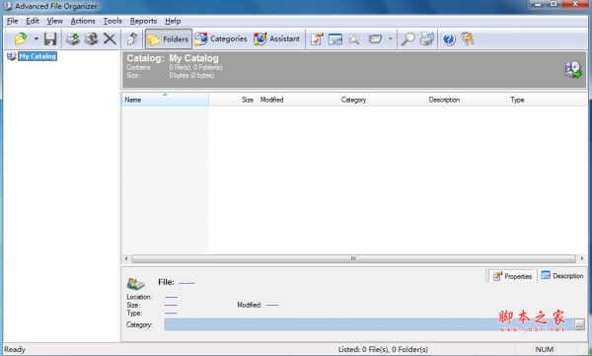Open the Reports menu
Viewport: 592px width, 356px height.
pos(143,21)
